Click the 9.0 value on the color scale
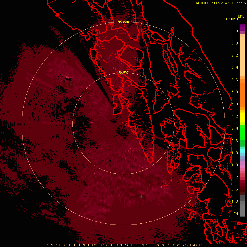This screenshot has height=247, width=247. 235,43
